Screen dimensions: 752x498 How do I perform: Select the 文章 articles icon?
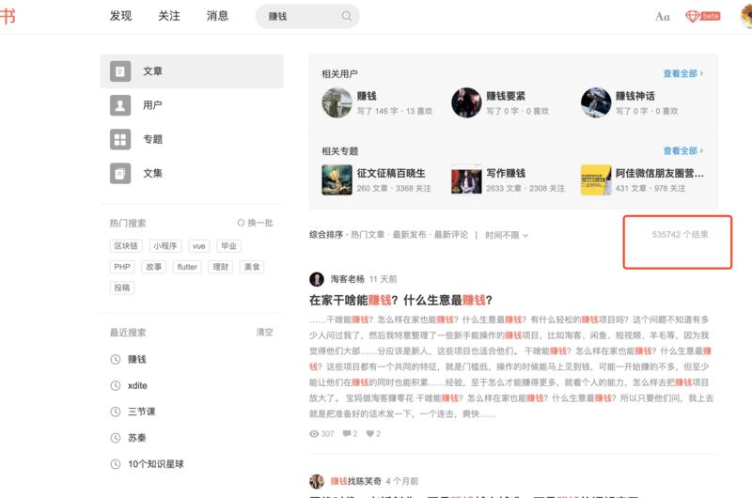[120, 71]
